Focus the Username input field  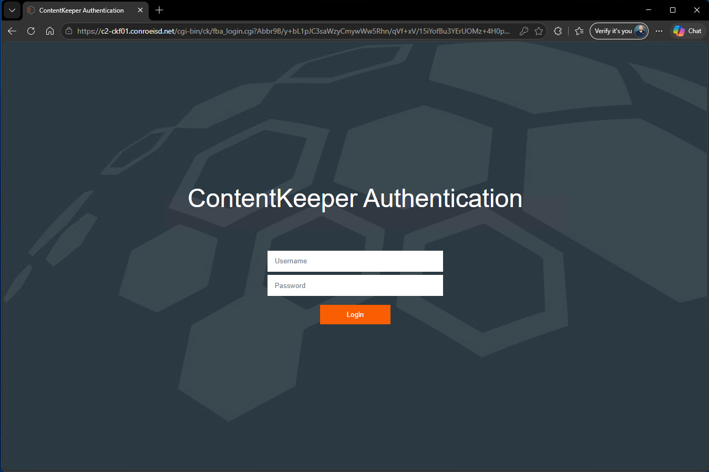(355, 261)
